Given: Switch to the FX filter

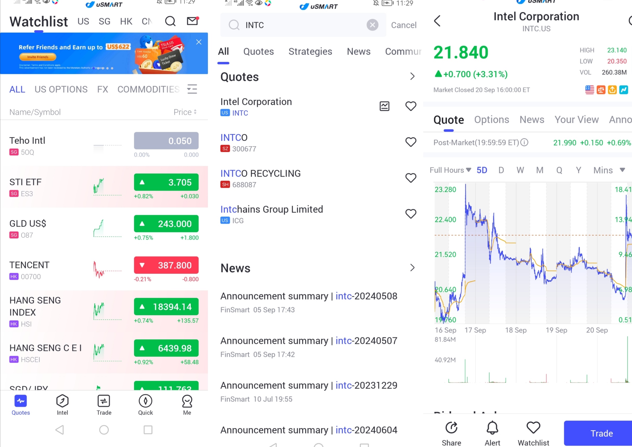Looking at the screenshot, I should coord(102,90).
